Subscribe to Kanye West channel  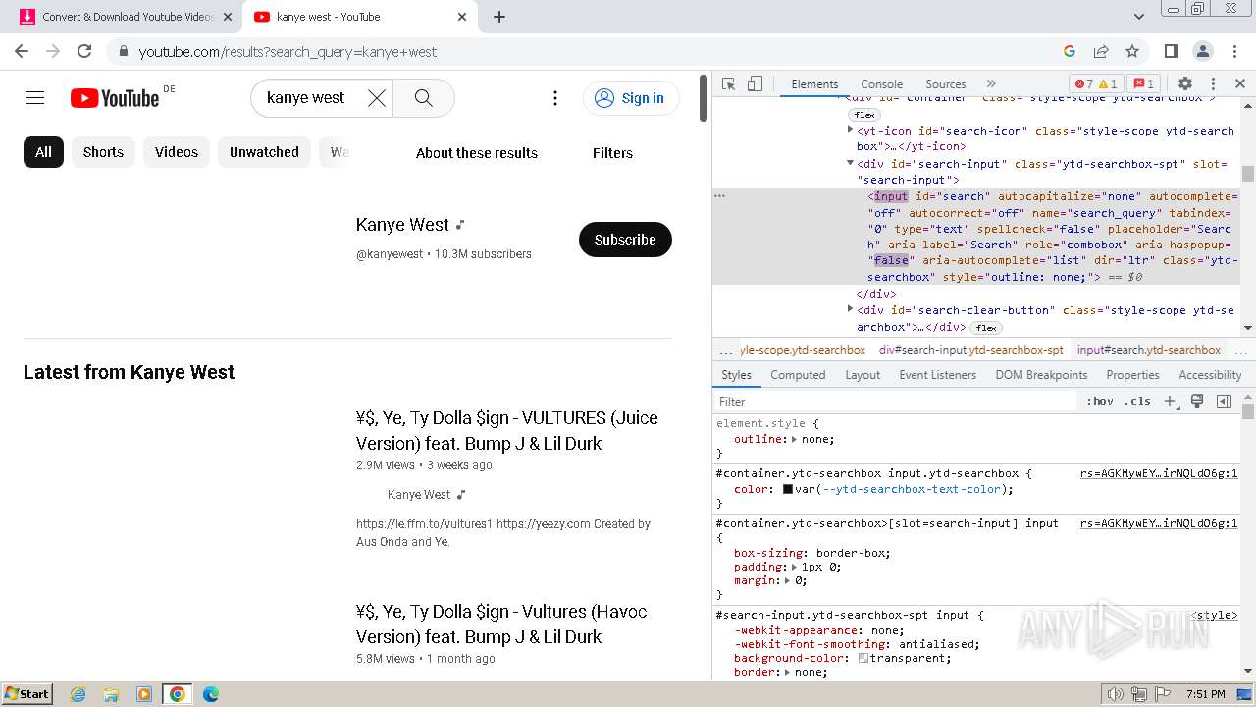[625, 240]
